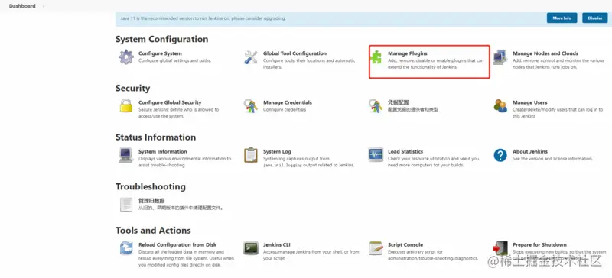Click the More Info button
612x278 pixels.
[562, 18]
